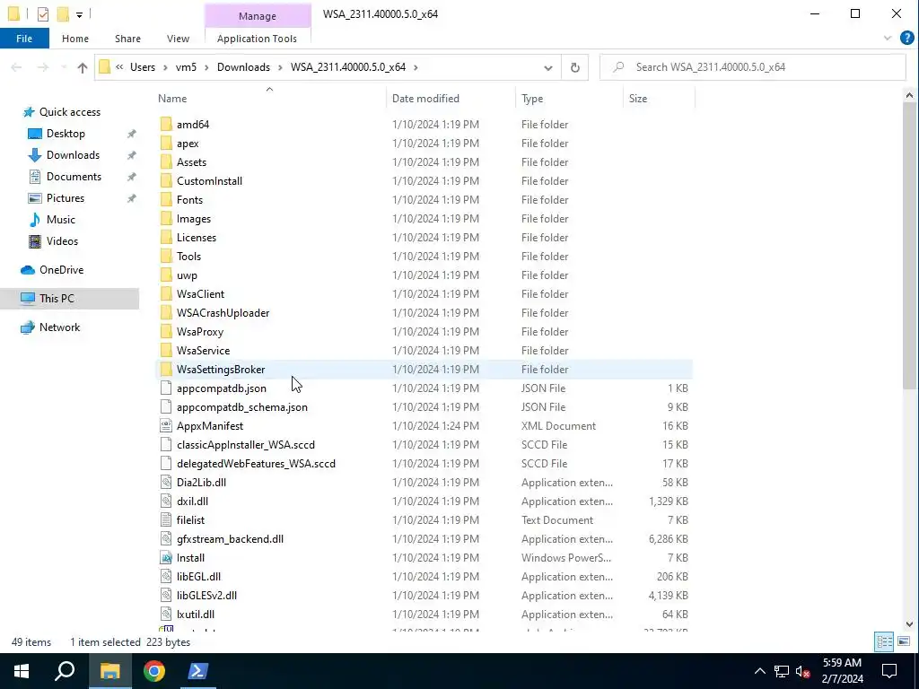Image resolution: width=919 pixels, height=689 pixels.
Task: Select the apex folder icon
Action: [166, 143]
